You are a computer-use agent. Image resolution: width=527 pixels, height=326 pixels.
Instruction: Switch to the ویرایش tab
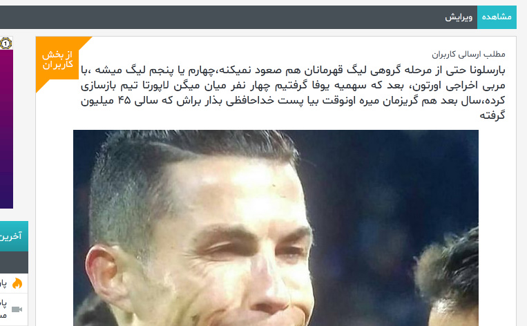(459, 17)
